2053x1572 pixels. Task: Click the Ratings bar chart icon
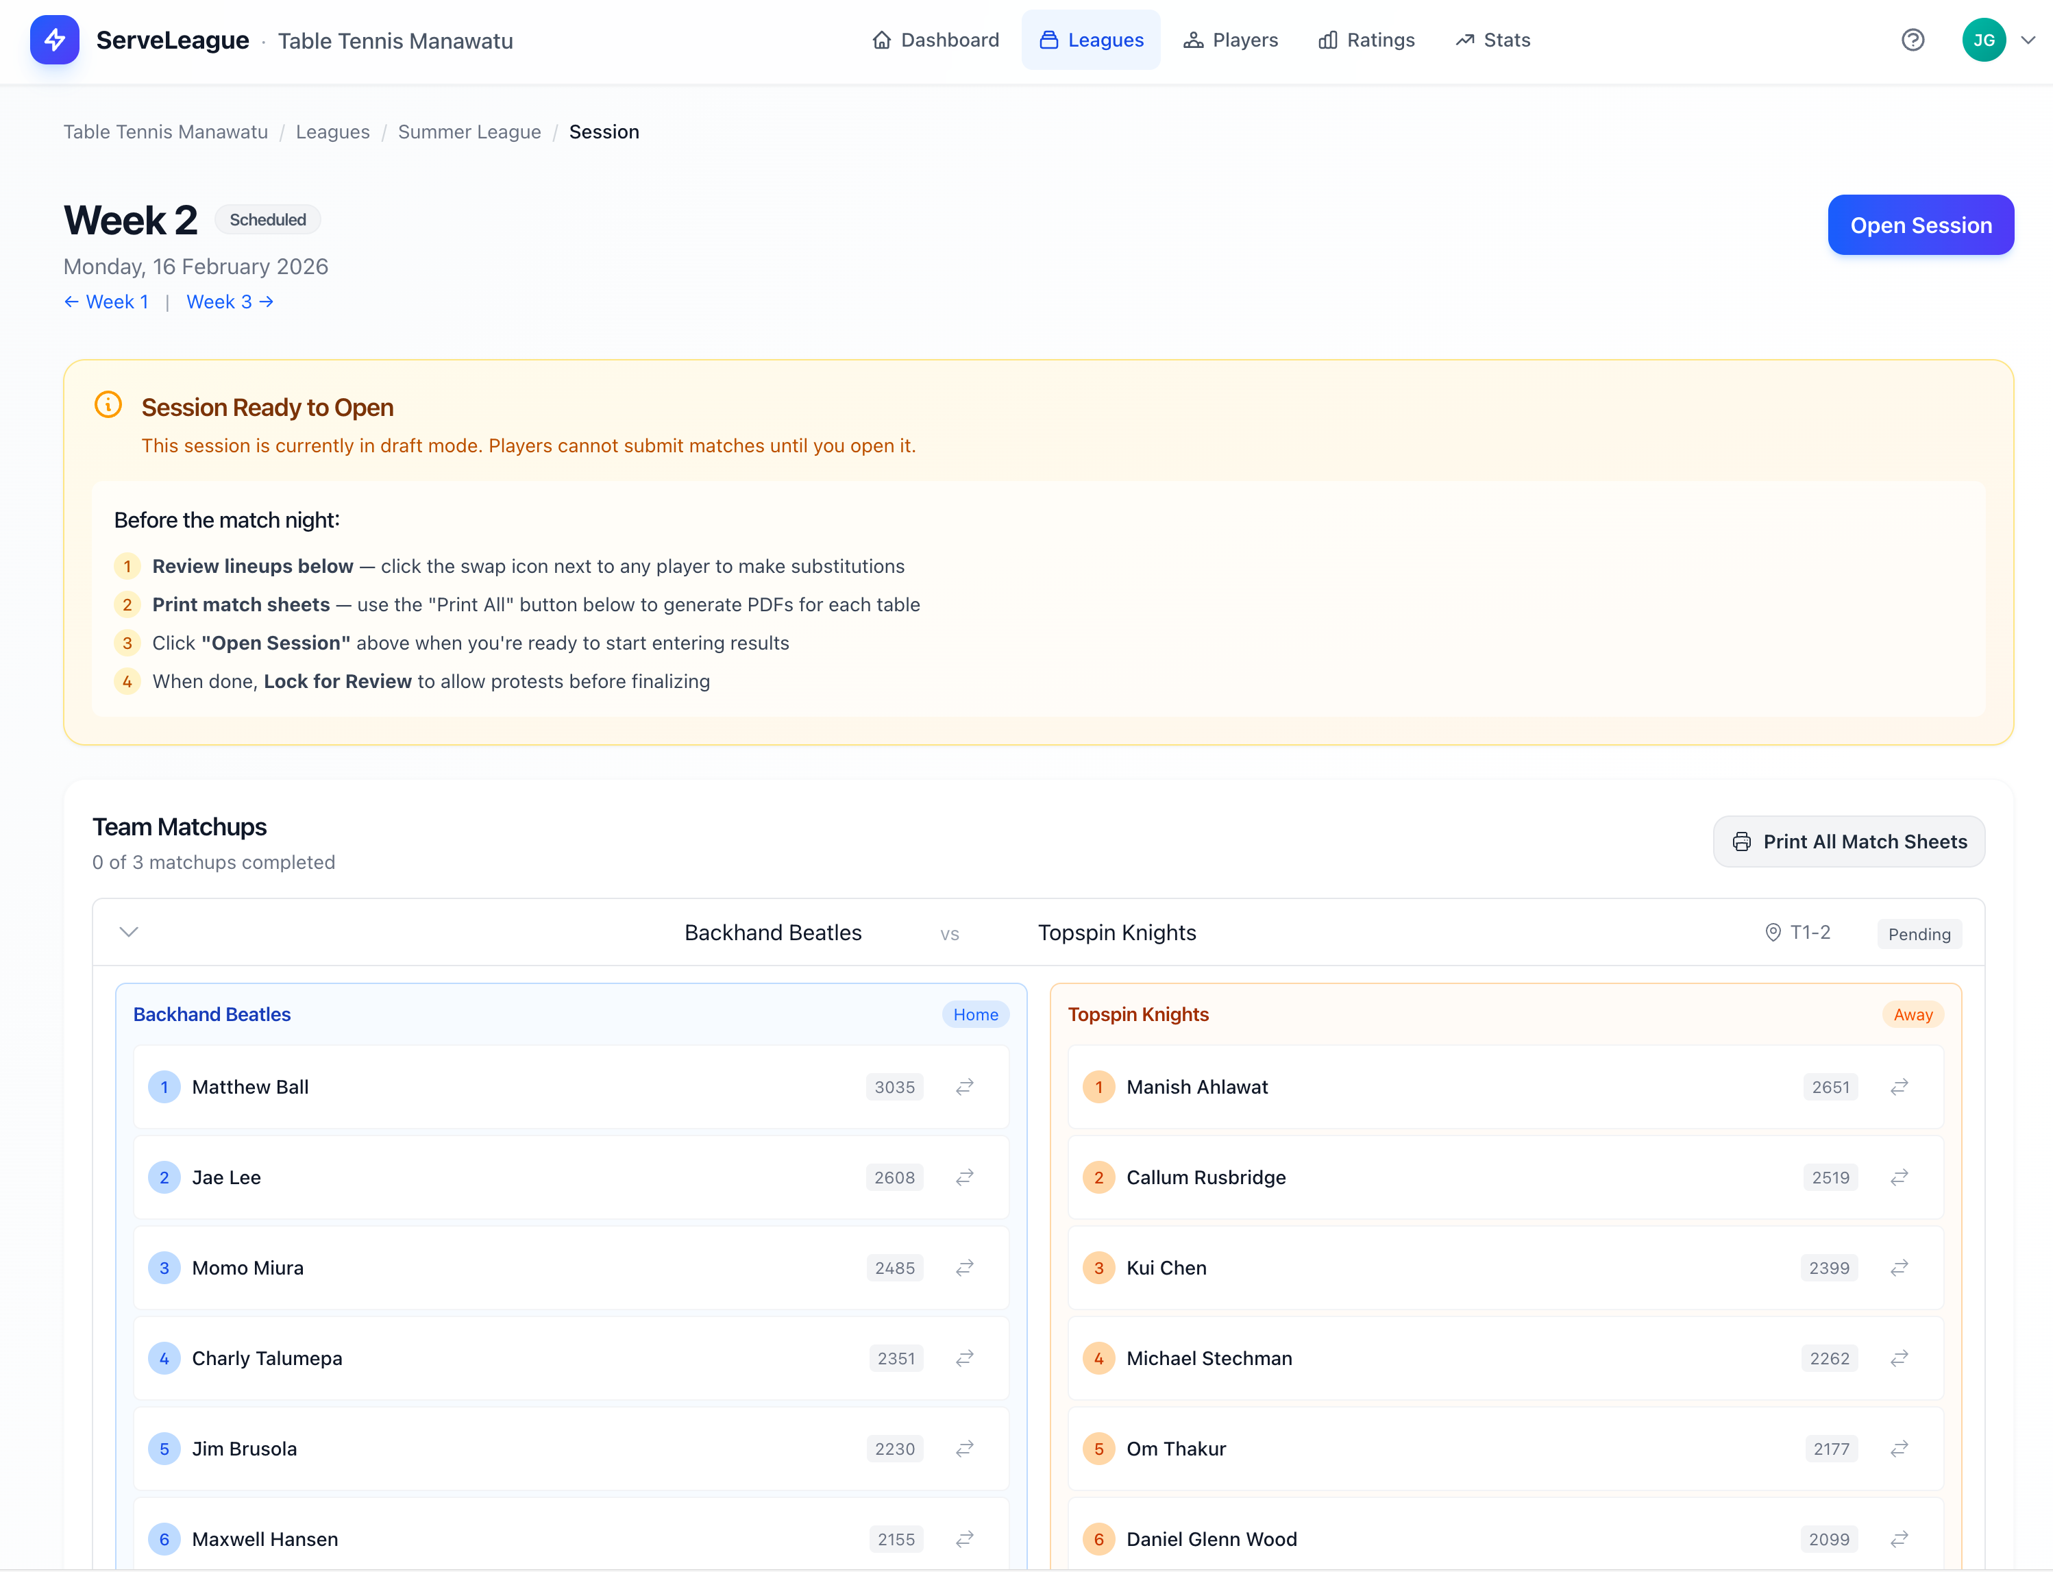1329,40
